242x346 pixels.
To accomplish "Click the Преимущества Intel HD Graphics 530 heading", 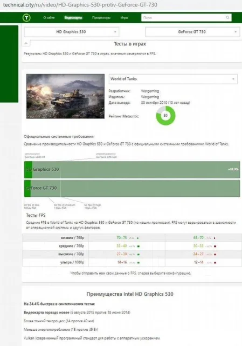I will [130, 294].
